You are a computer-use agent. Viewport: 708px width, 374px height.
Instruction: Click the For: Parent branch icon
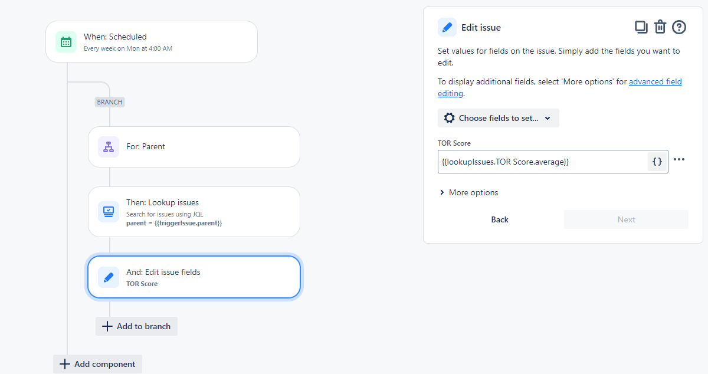pyautogui.click(x=109, y=147)
